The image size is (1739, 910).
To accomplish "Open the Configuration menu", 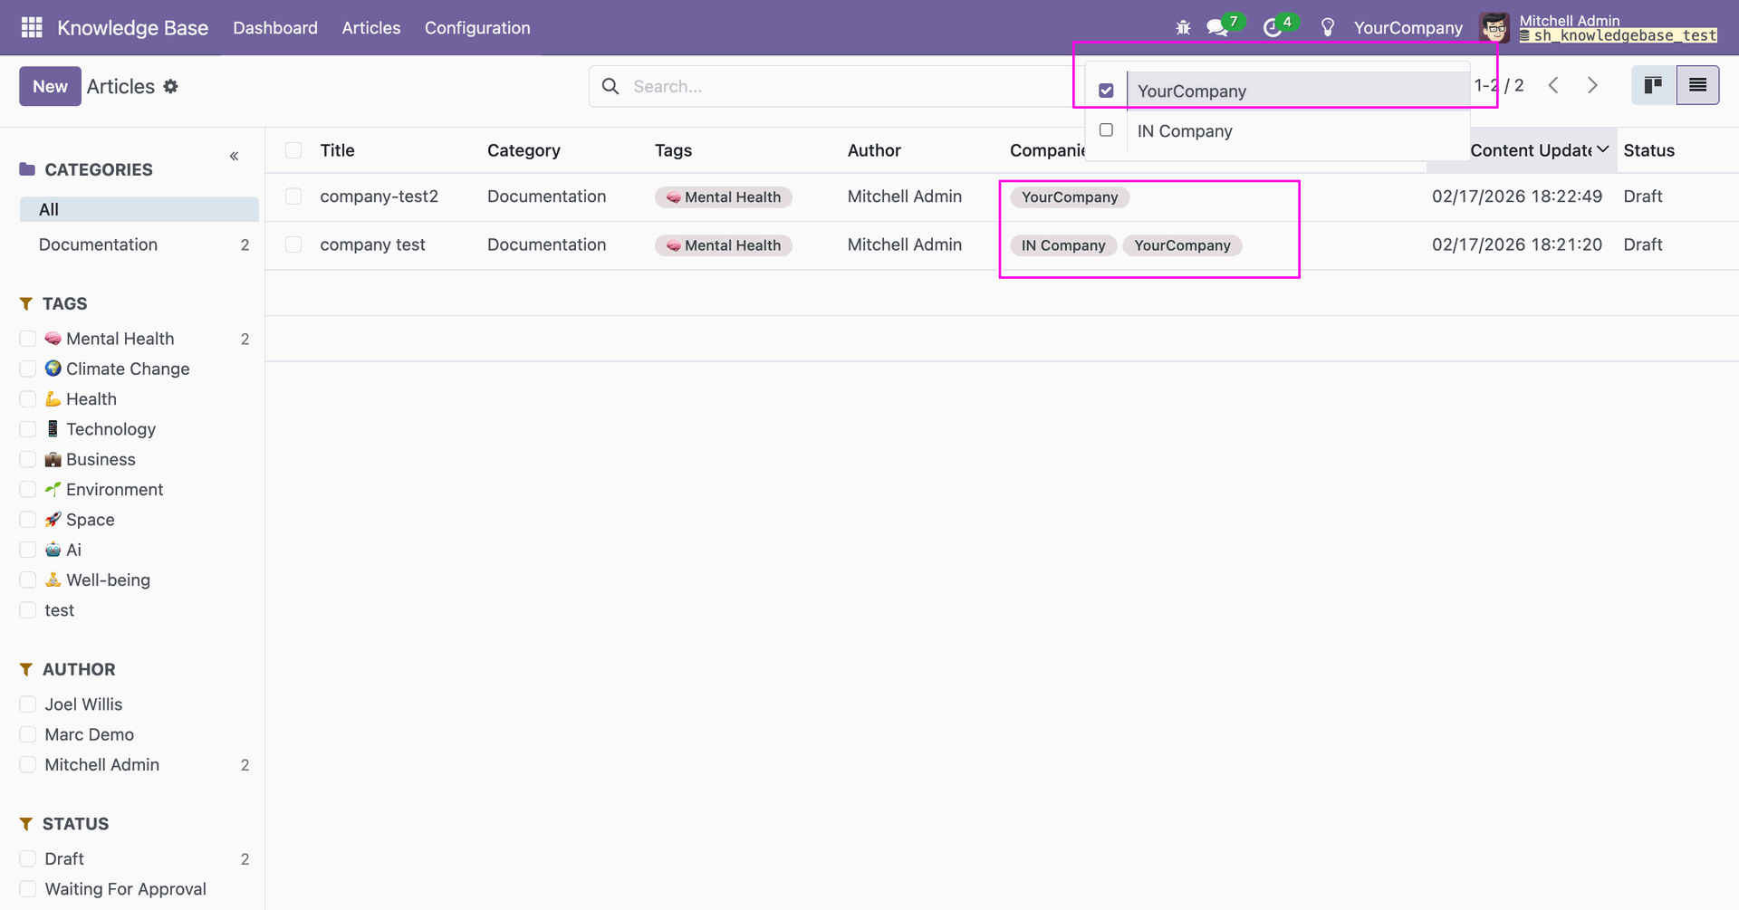I will 477,28.
